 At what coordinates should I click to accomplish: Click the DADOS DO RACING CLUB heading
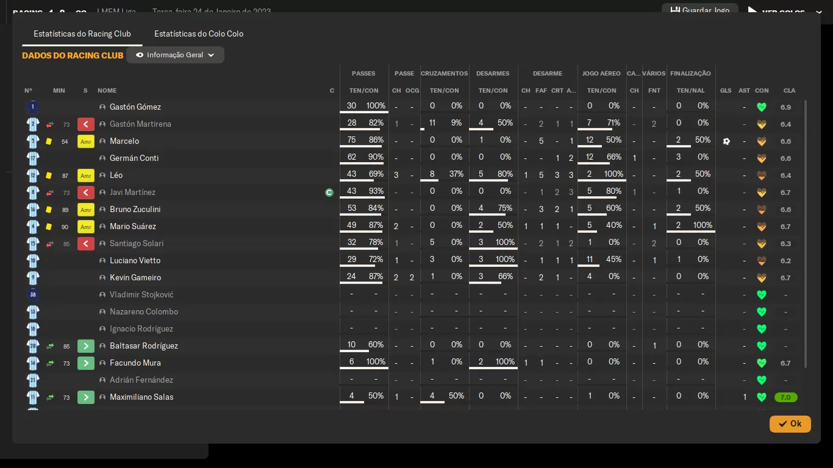pyautogui.click(x=73, y=55)
